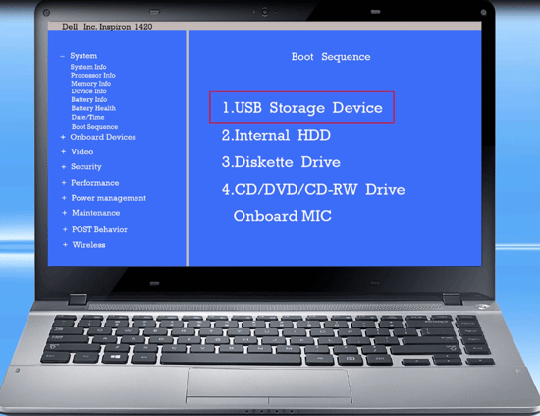Select the POST Behavior label
The image size is (540, 416).
coord(99,229)
